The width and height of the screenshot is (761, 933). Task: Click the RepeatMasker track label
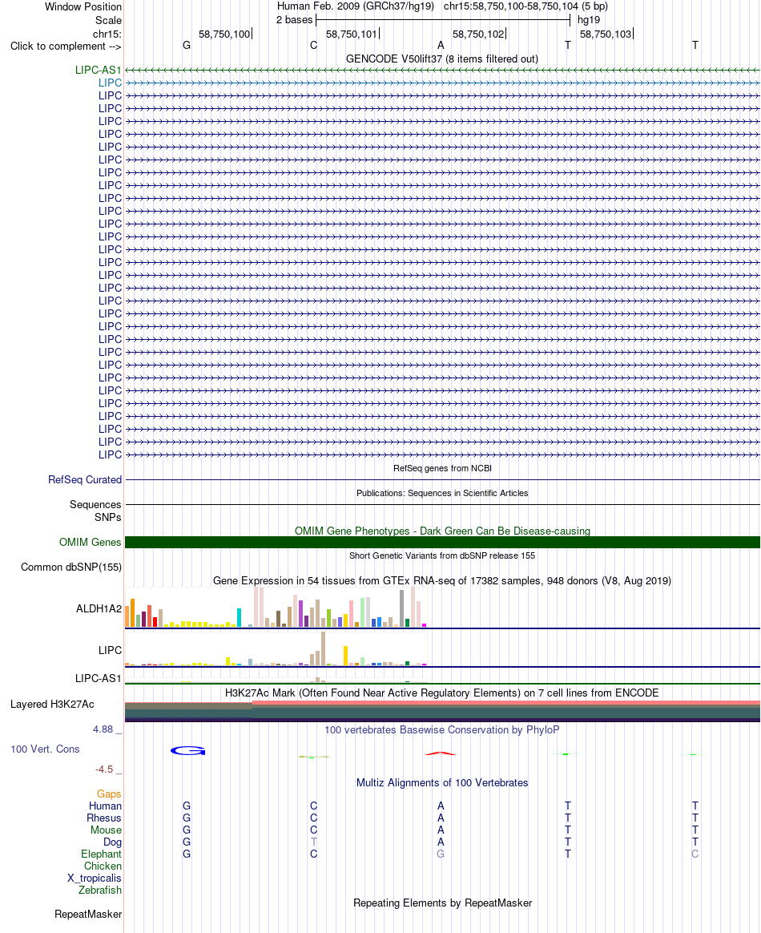tap(88, 914)
